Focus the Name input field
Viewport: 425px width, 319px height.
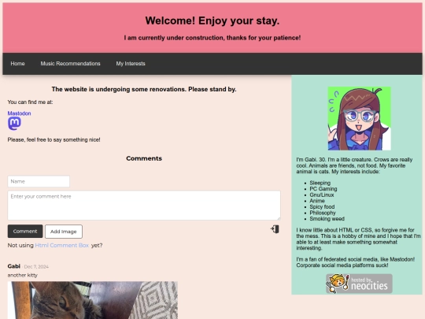pyautogui.click(x=39, y=181)
